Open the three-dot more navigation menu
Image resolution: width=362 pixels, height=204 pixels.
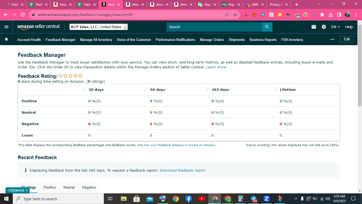click(x=332, y=39)
